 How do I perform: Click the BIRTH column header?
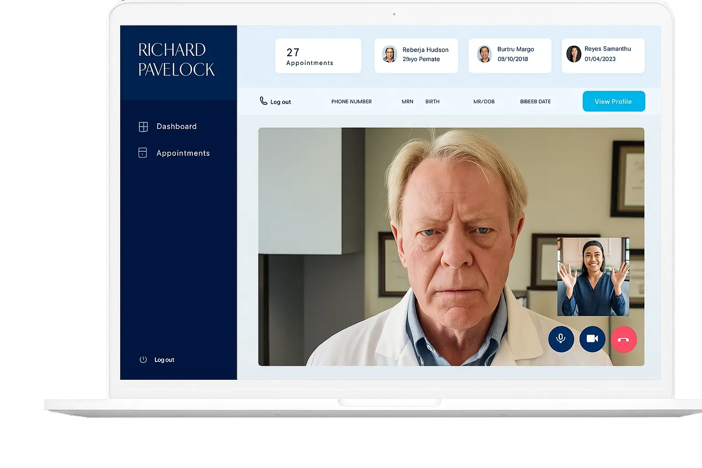tap(432, 101)
